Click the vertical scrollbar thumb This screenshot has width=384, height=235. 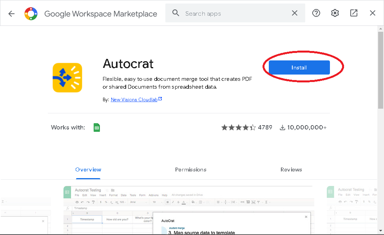(x=380, y=70)
